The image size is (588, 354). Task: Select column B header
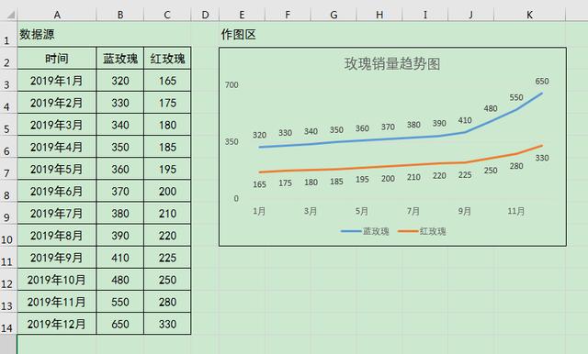(x=120, y=15)
